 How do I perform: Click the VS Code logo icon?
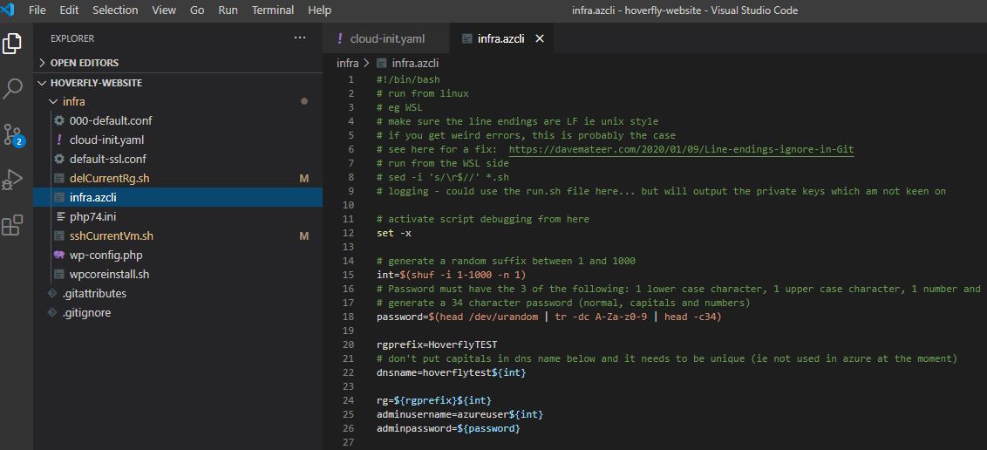9,10
